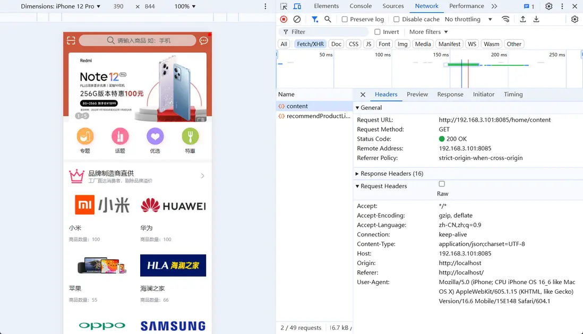Screen dimensions: 583x334
Task: Tap the scan code icon in app
Action: coord(71,40)
